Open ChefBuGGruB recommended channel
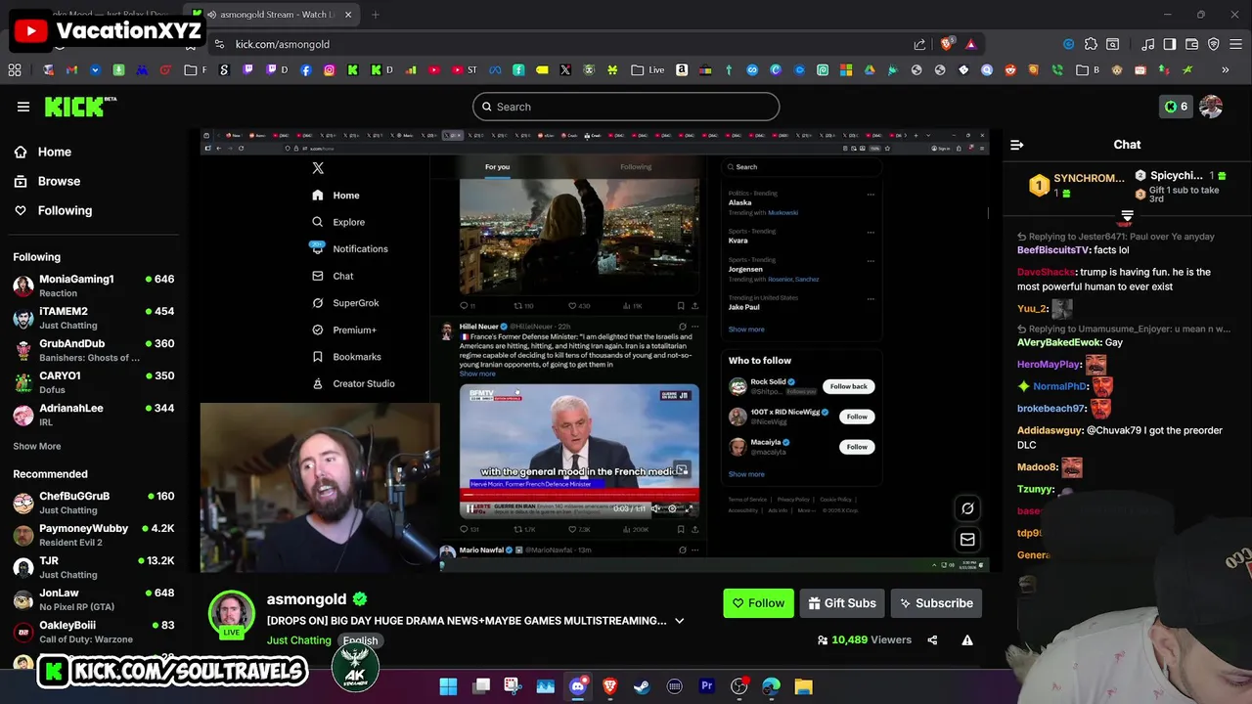Image resolution: width=1252 pixels, height=704 pixels. 93,503
